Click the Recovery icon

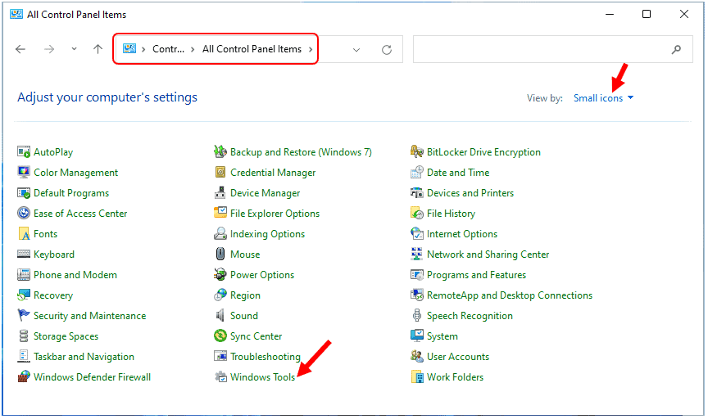pyautogui.click(x=24, y=295)
